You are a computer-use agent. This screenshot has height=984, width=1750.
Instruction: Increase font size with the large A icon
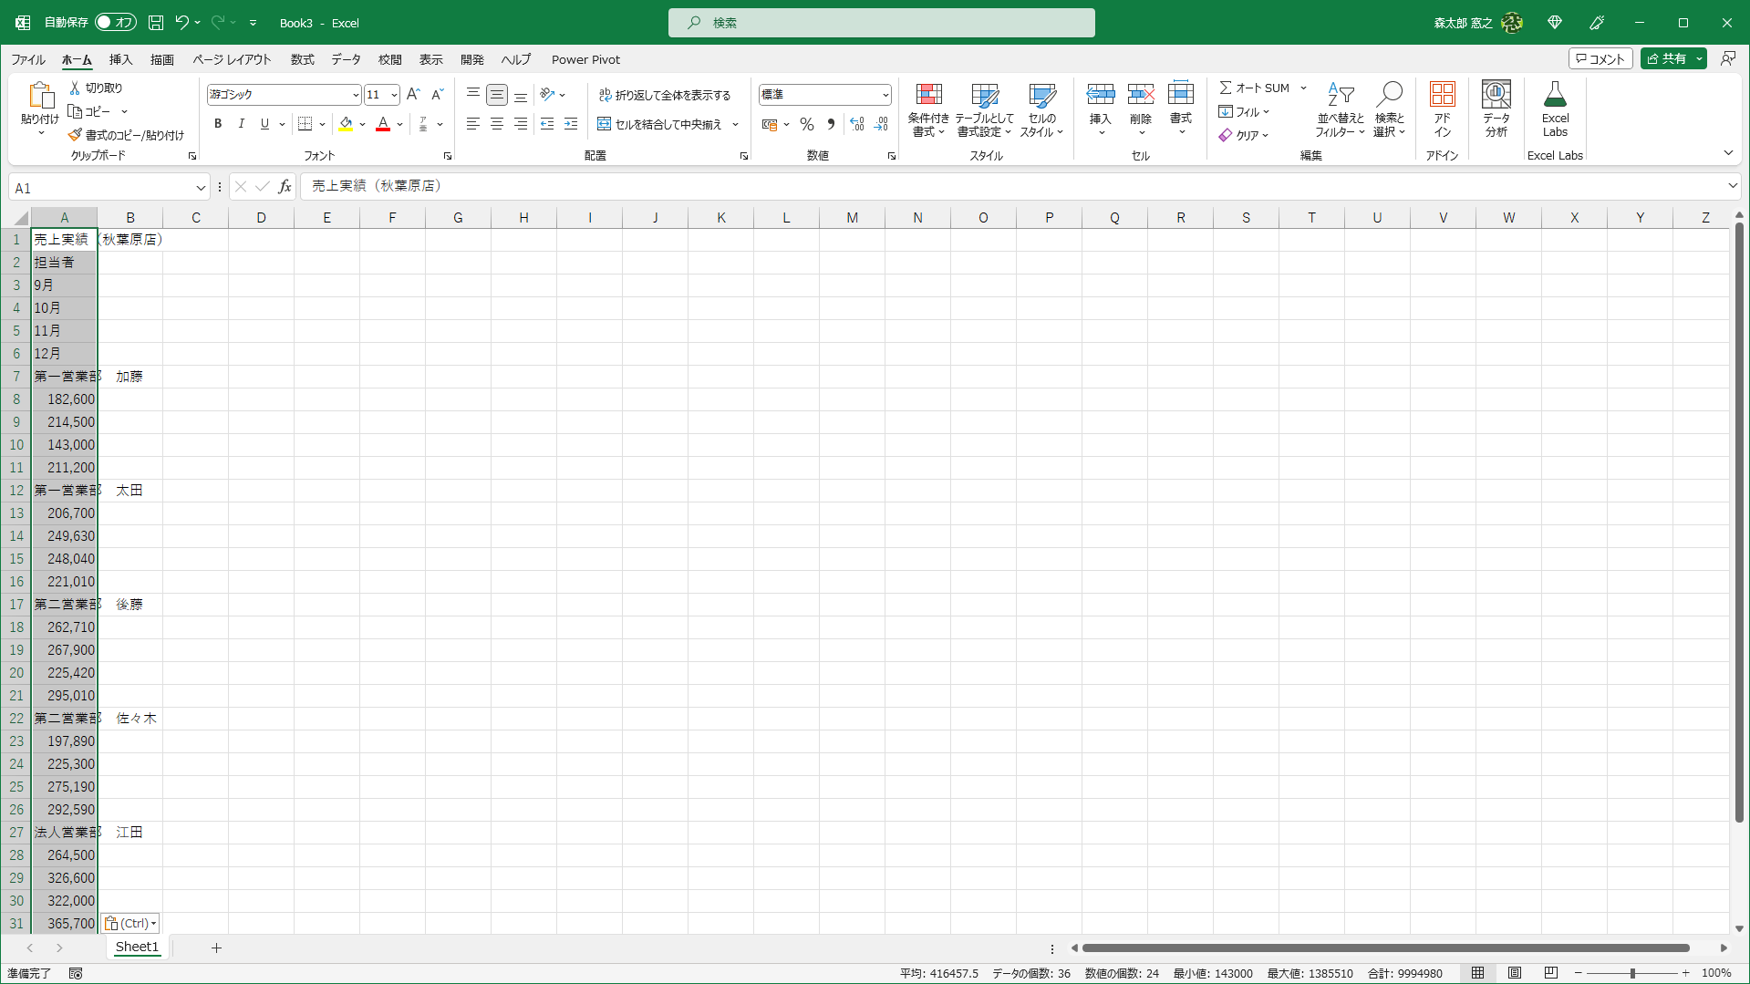click(x=413, y=94)
